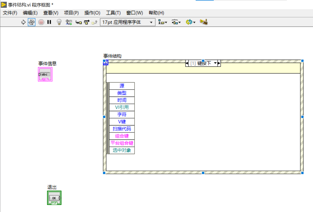Click the 扫描代码 event data node
This screenshot has width=313, height=212.
pyautogui.click(x=122, y=129)
